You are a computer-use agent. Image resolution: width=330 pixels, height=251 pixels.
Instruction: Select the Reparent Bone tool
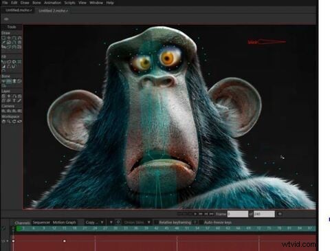click(x=19, y=81)
